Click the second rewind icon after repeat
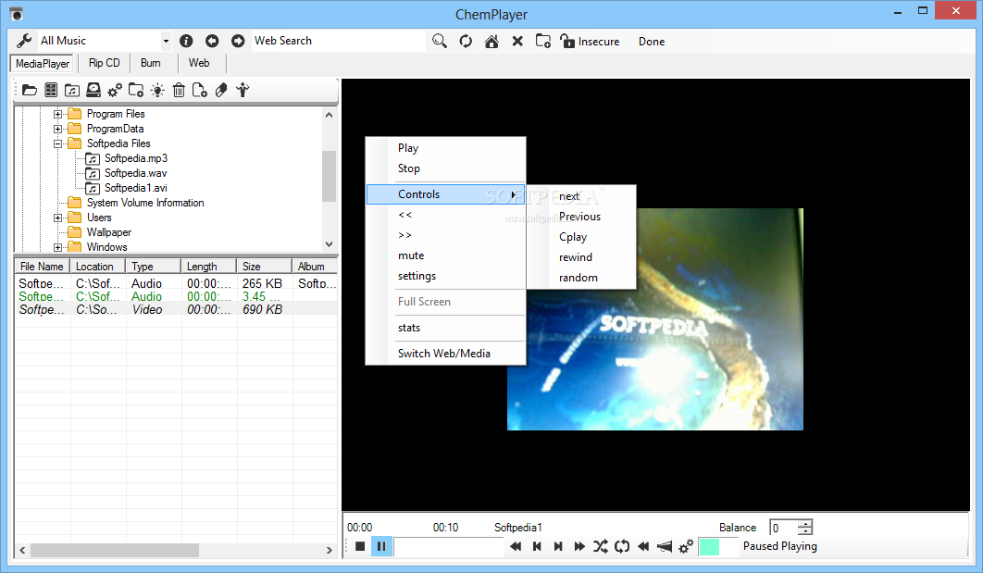The width and height of the screenshot is (983, 573). pyautogui.click(x=643, y=546)
